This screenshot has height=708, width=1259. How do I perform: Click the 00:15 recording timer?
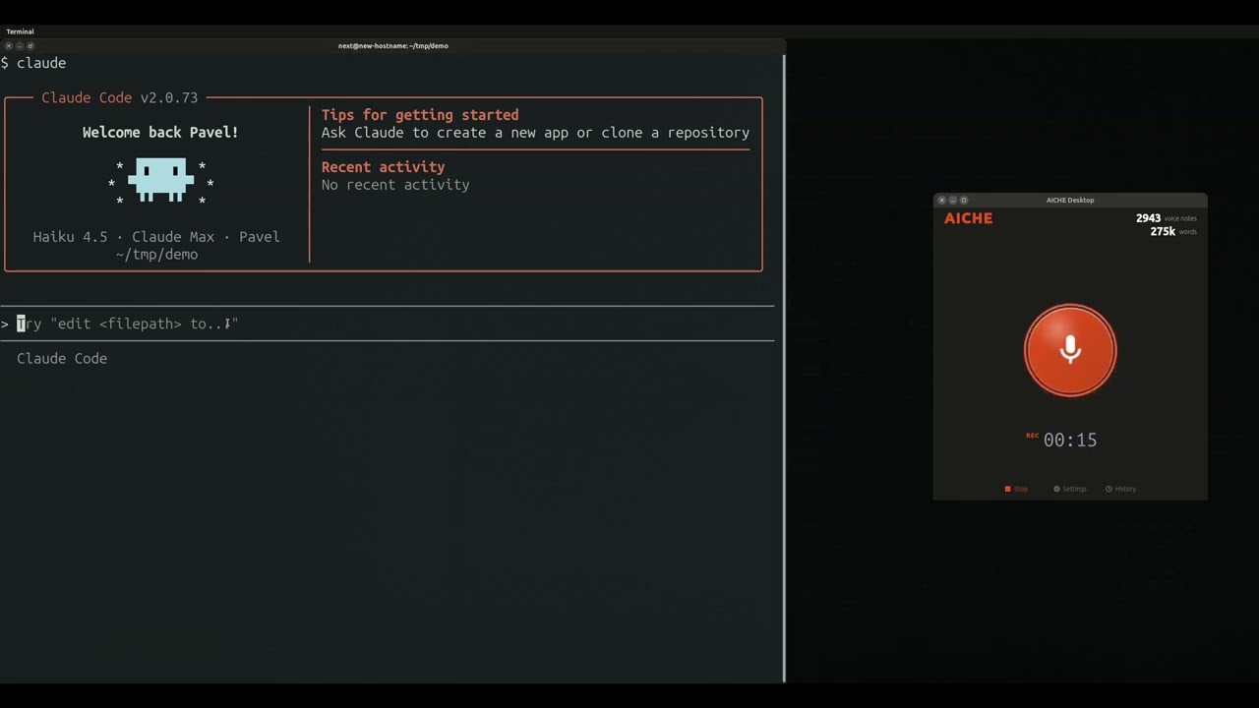coord(1069,440)
